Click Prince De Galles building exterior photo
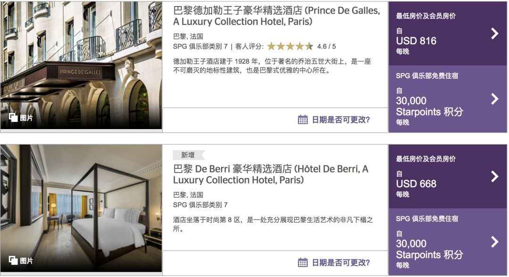509x277 pixels. click(x=81, y=65)
